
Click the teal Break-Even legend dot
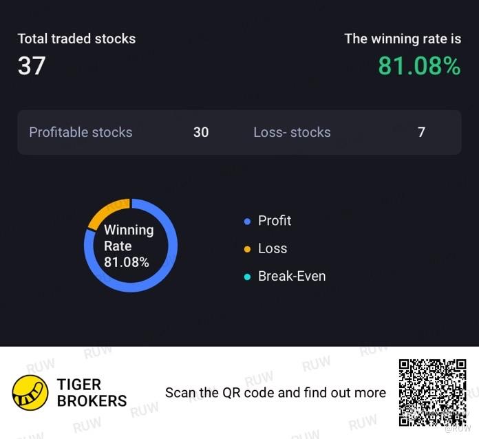[247, 277]
